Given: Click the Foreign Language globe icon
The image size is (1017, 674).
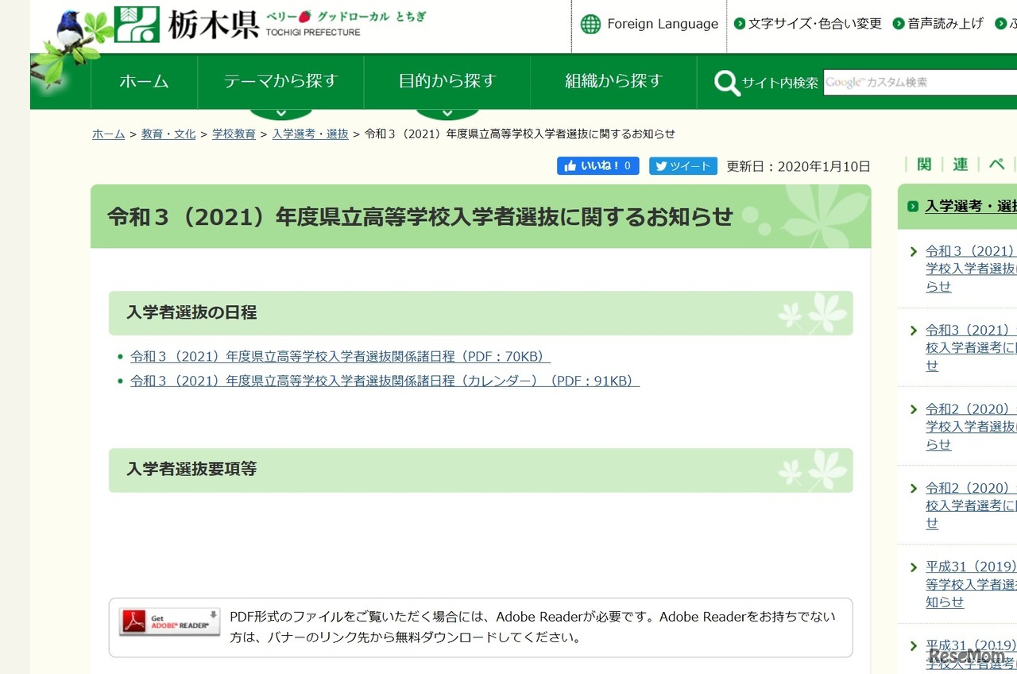Looking at the screenshot, I should 590,24.
